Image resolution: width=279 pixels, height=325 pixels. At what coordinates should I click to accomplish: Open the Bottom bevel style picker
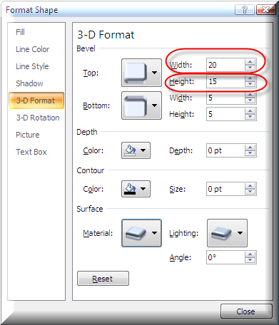[x=141, y=105]
